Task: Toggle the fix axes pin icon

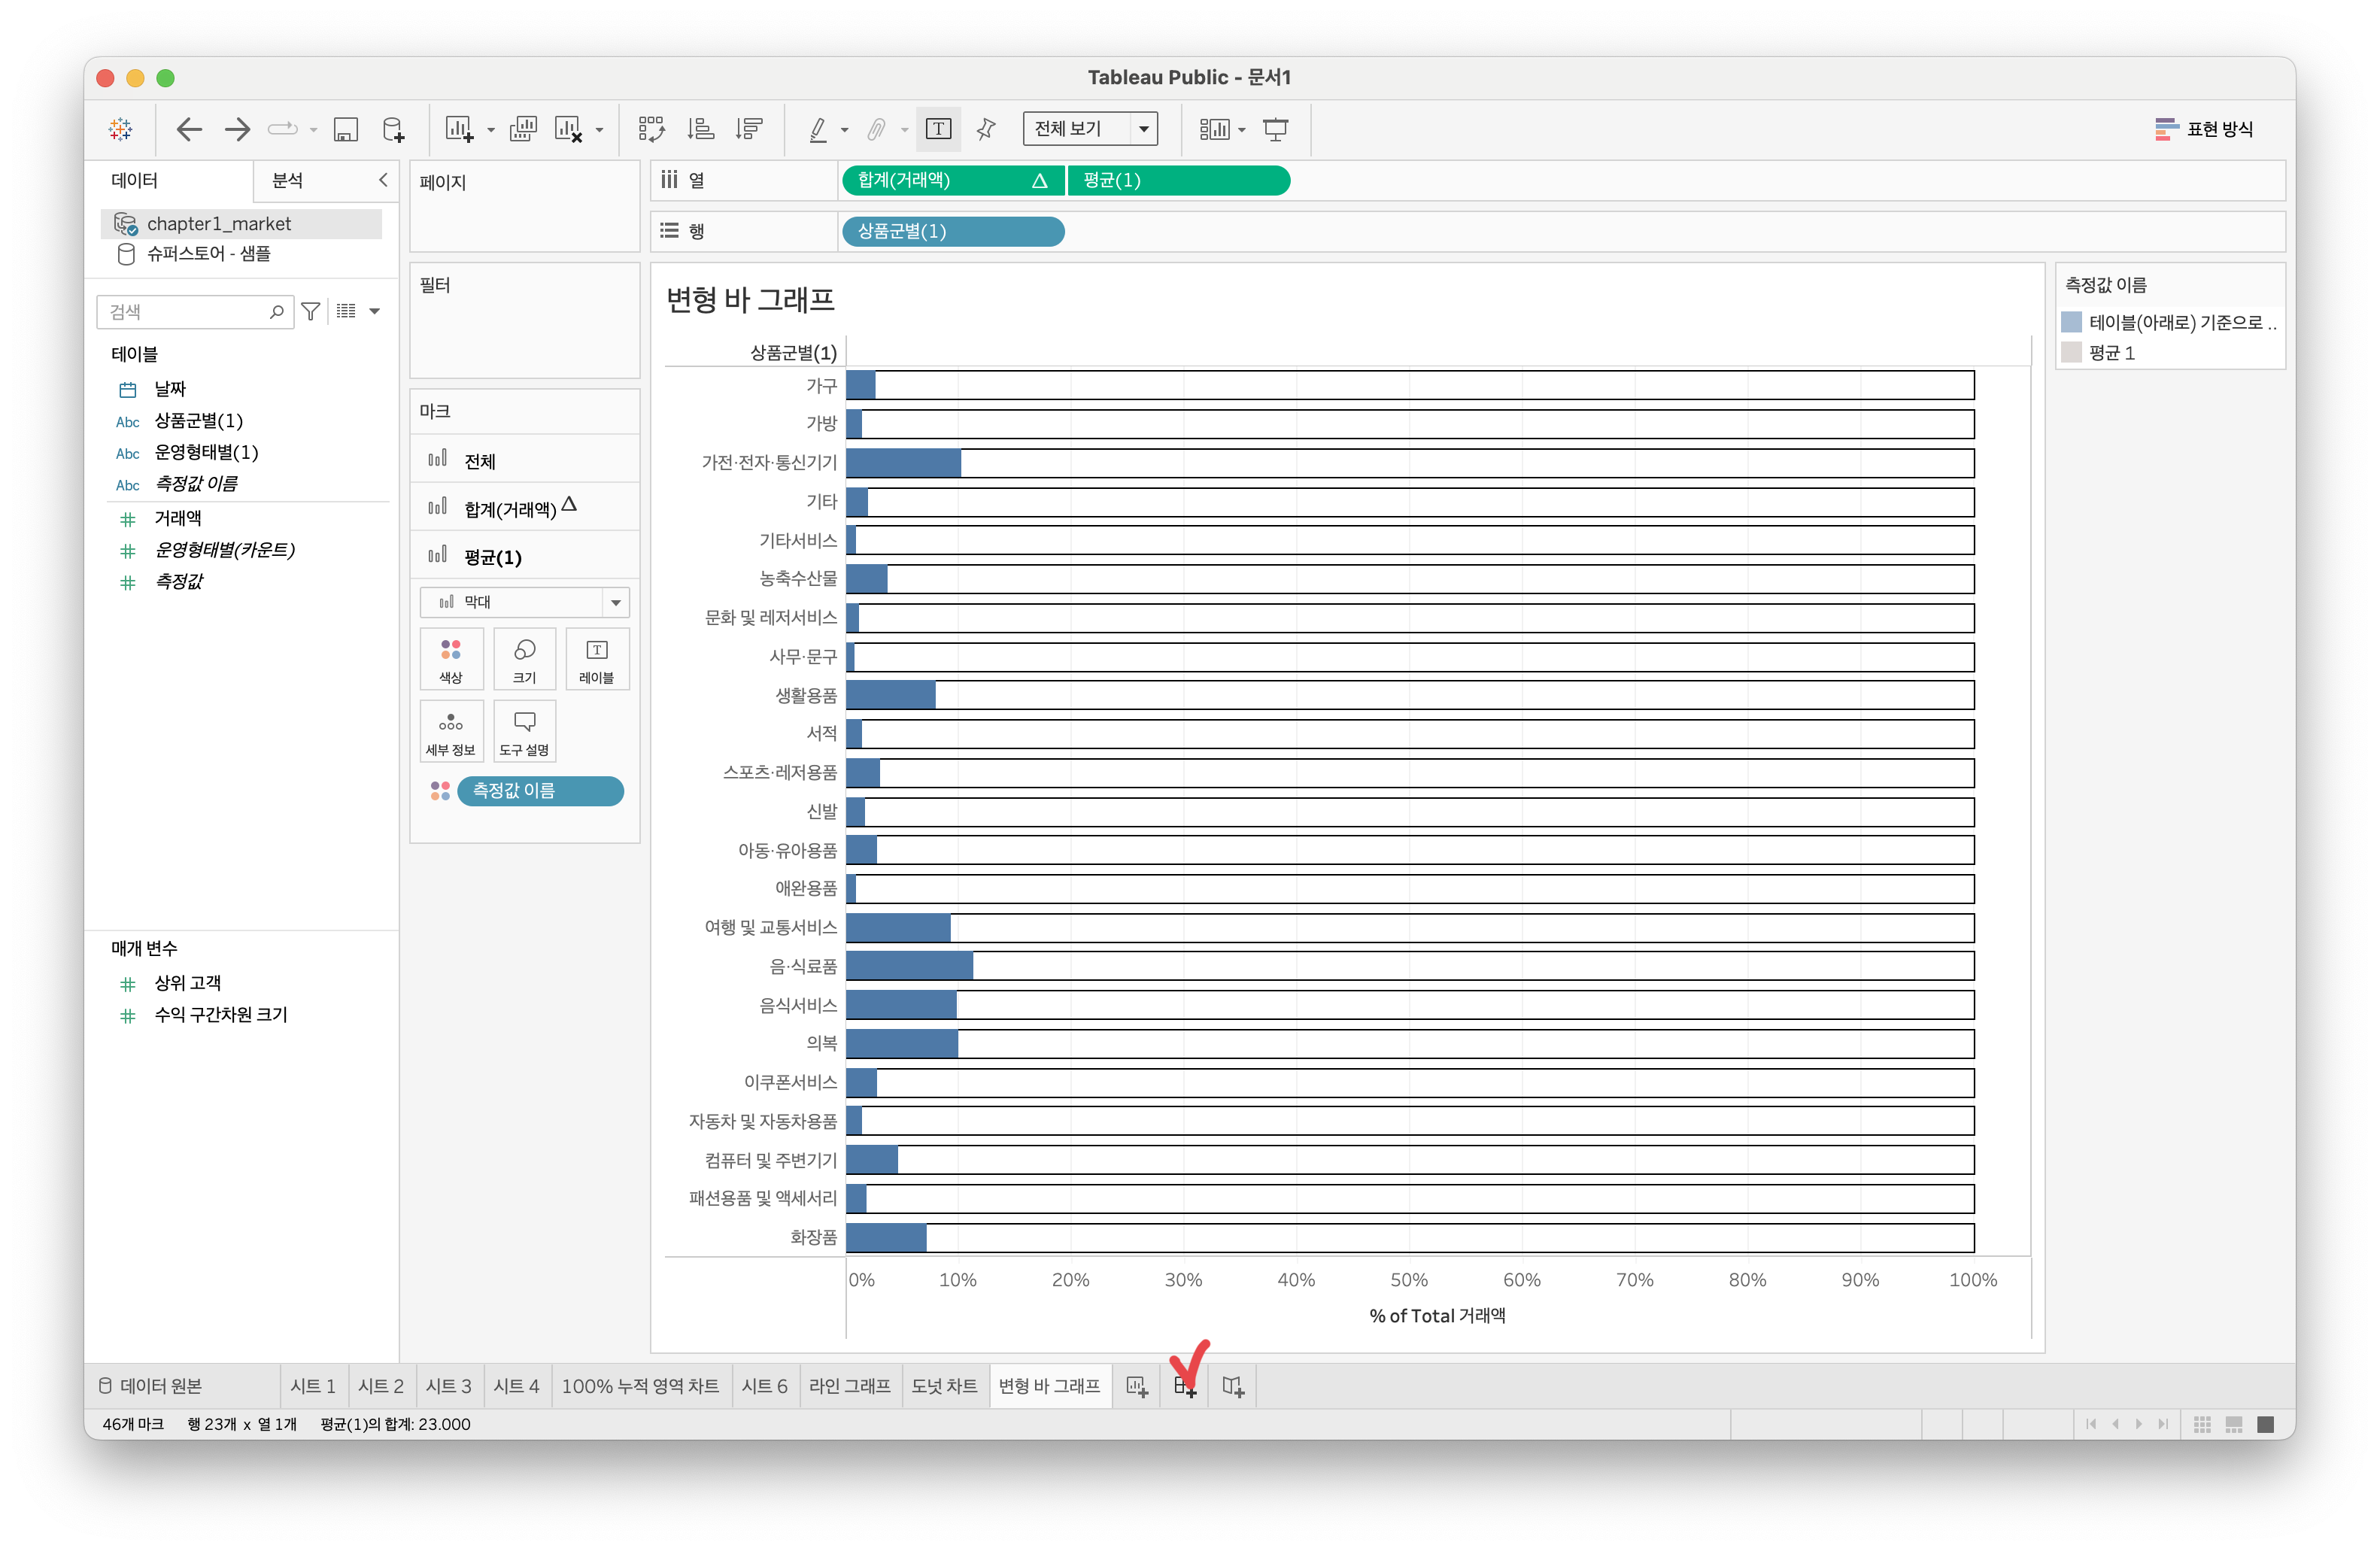Action: pyautogui.click(x=986, y=129)
